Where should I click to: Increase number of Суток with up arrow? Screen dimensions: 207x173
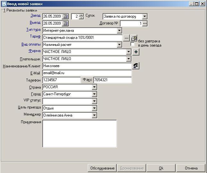[81, 15]
